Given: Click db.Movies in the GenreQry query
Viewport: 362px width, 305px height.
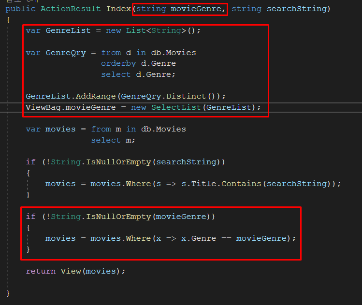Looking at the screenshot, I should tap(174, 53).
